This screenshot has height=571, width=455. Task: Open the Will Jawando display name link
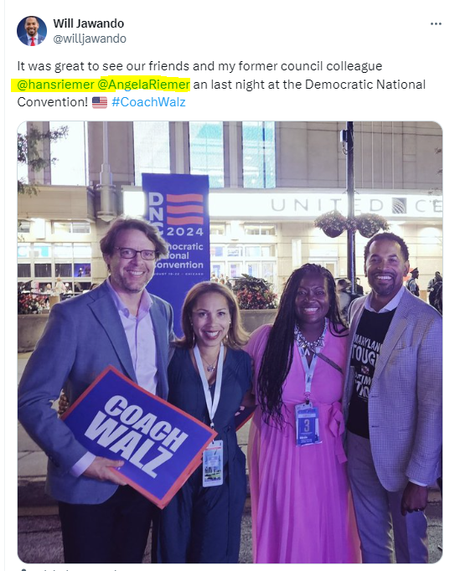click(x=89, y=23)
